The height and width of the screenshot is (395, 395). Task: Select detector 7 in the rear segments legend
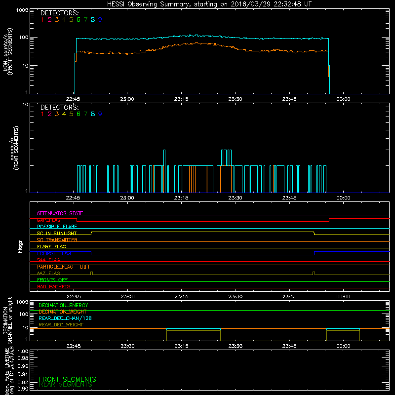[85, 114]
